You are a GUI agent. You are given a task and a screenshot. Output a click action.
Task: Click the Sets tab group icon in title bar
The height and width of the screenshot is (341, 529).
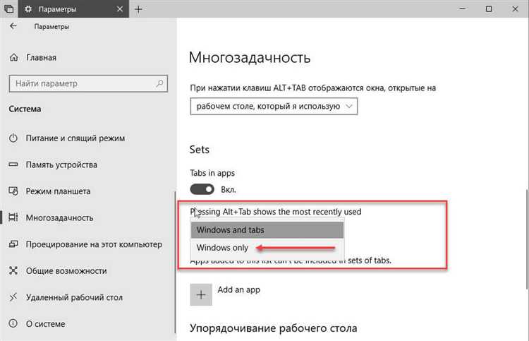click(x=8, y=9)
